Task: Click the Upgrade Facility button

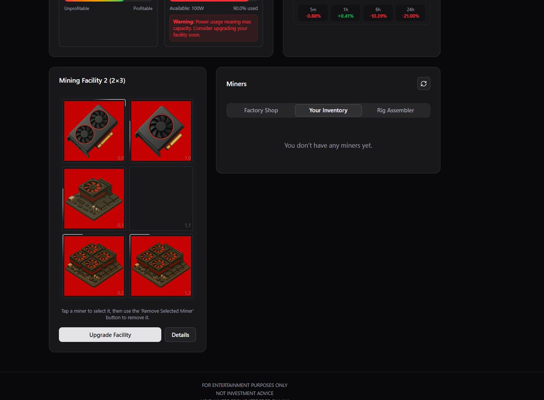Action: click(x=110, y=335)
